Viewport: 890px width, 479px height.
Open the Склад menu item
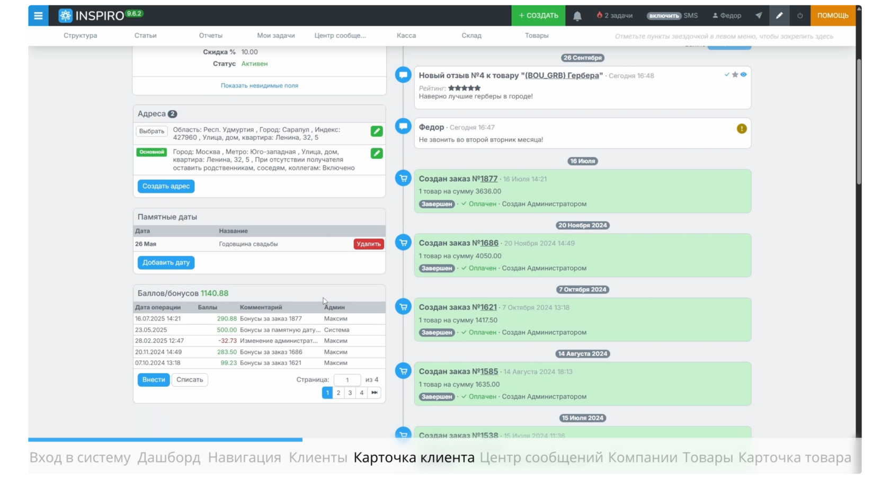click(471, 36)
